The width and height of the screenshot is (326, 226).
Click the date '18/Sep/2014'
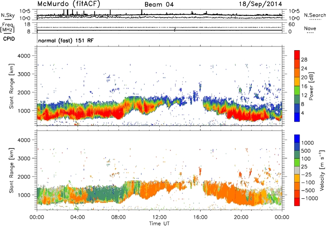[260, 4]
